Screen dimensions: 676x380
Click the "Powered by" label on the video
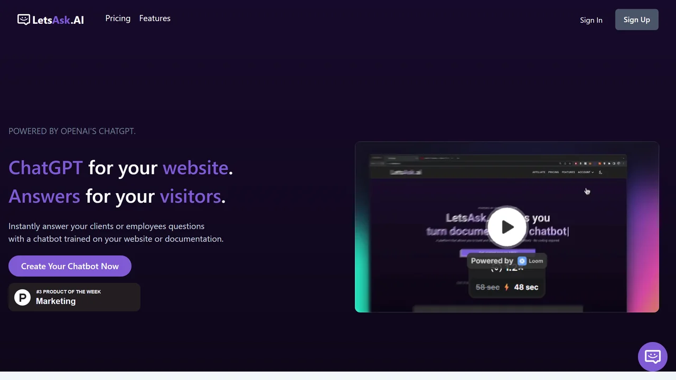(492, 261)
